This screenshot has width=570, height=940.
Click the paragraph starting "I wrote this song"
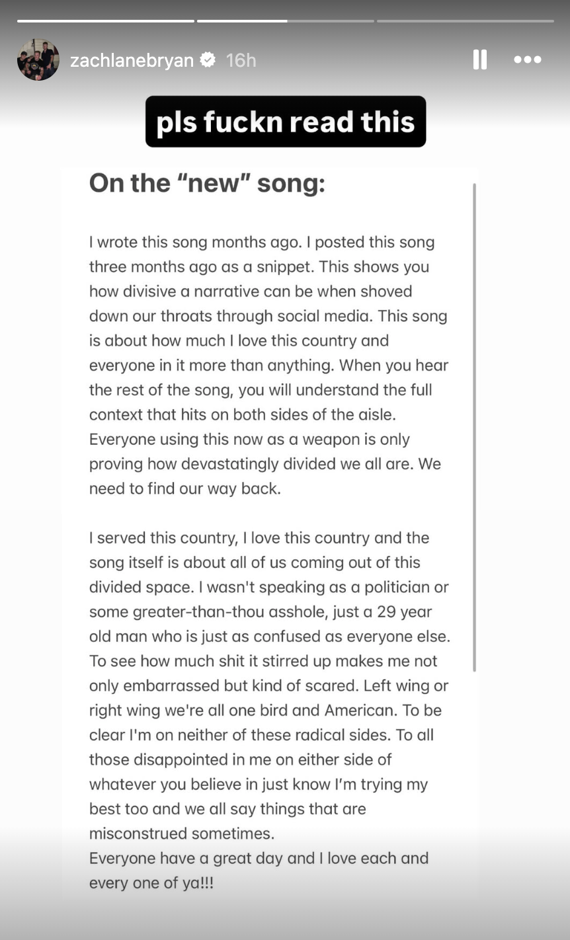tap(268, 365)
